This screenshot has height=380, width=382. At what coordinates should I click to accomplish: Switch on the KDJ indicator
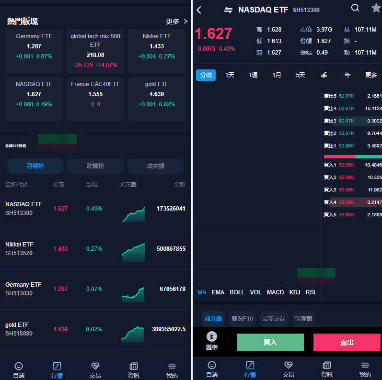tap(295, 292)
